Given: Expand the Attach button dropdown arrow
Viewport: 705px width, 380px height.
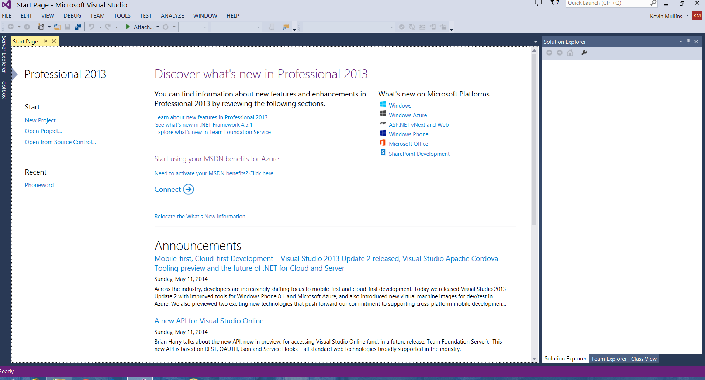Looking at the screenshot, I should click(x=158, y=27).
